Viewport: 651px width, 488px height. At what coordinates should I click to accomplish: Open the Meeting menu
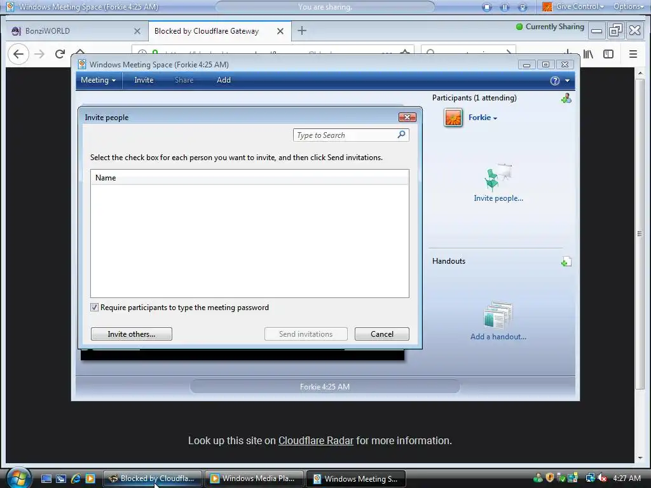coord(98,80)
